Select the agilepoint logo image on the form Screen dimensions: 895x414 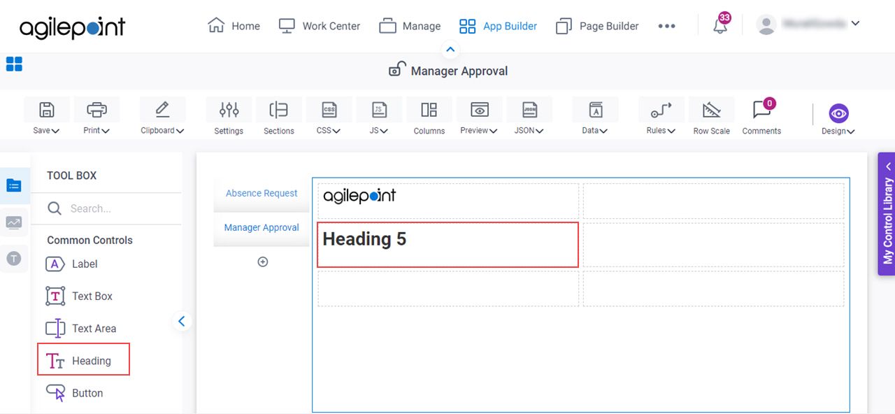[x=359, y=196]
